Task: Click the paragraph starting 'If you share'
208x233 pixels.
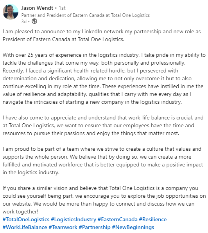Action: point(104,200)
